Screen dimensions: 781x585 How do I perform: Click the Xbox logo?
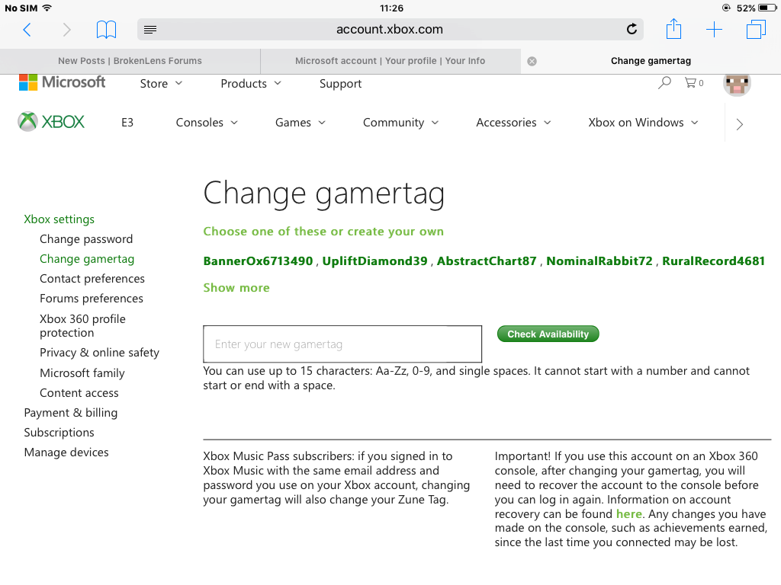[x=51, y=122]
